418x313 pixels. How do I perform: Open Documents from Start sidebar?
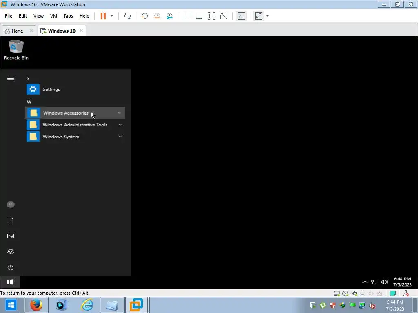(10, 220)
